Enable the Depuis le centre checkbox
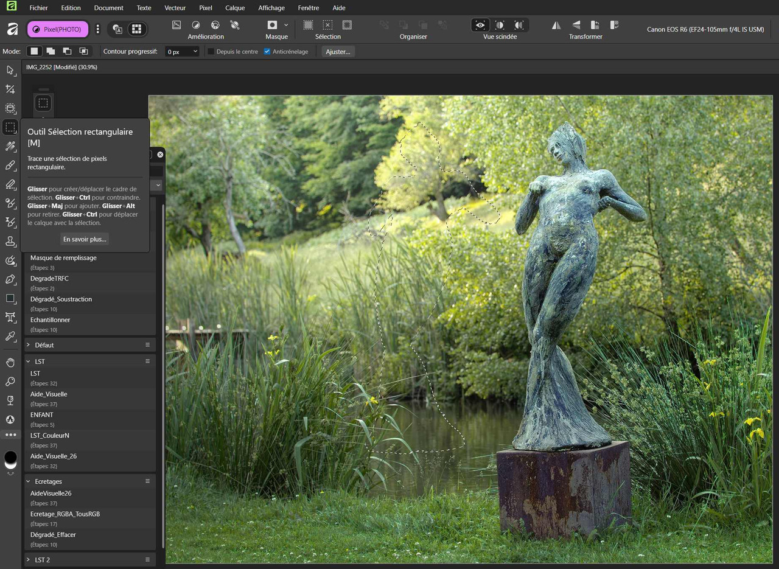 [x=211, y=52]
